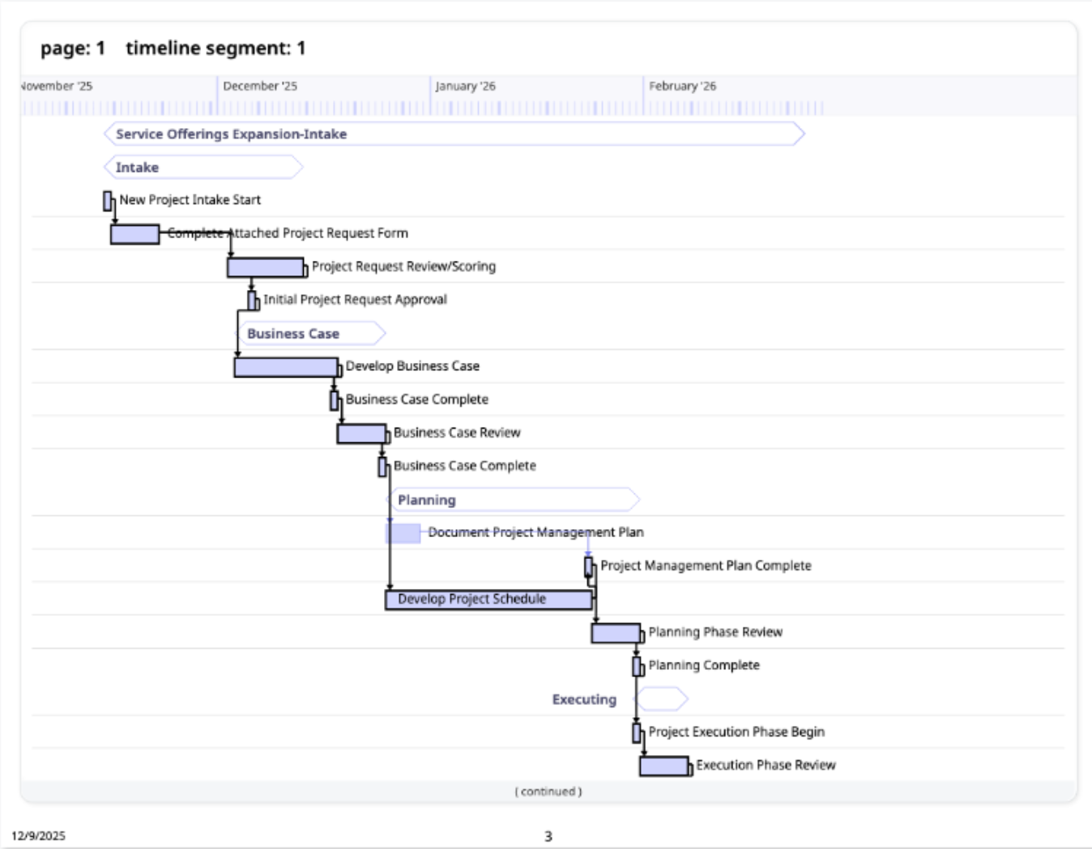Image resolution: width=1092 pixels, height=849 pixels.
Task: Select the Project Management Plan Complete milestone
Action: (x=589, y=566)
